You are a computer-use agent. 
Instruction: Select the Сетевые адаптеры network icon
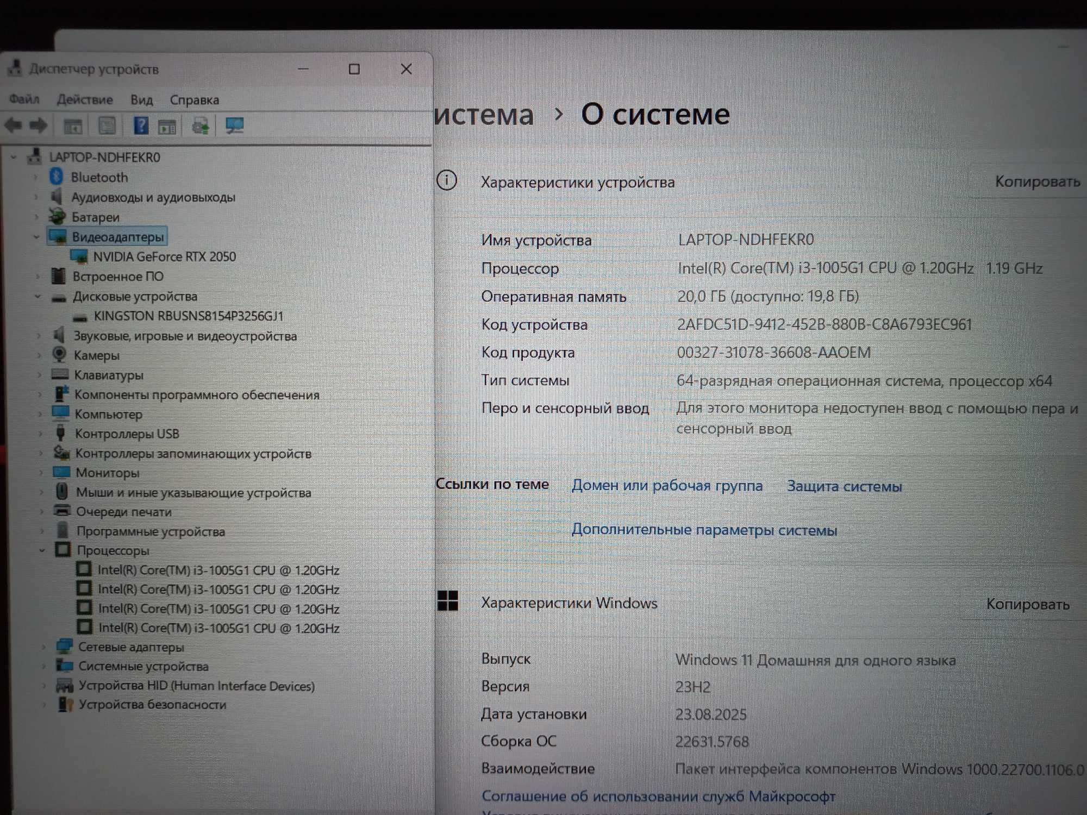click(64, 646)
